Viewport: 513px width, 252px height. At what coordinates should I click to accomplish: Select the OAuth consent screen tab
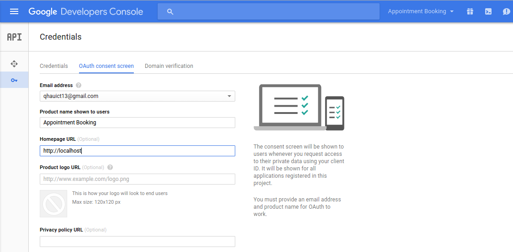pyautogui.click(x=106, y=66)
